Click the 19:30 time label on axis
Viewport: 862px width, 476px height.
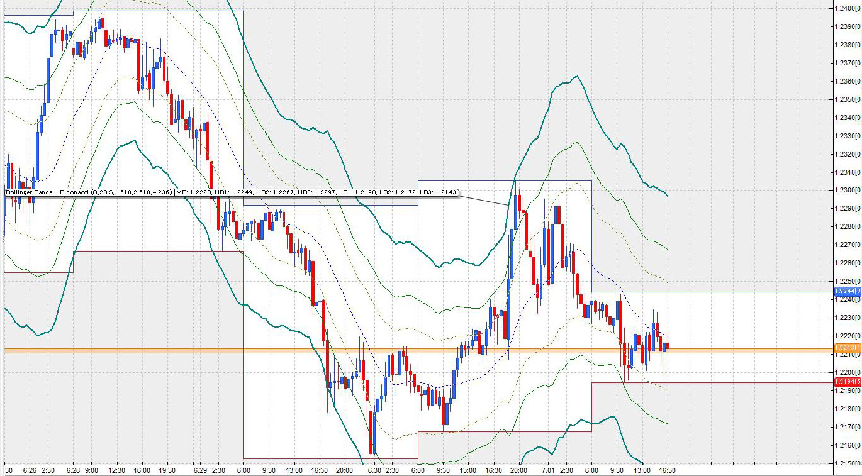pyautogui.click(x=167, y=470)
